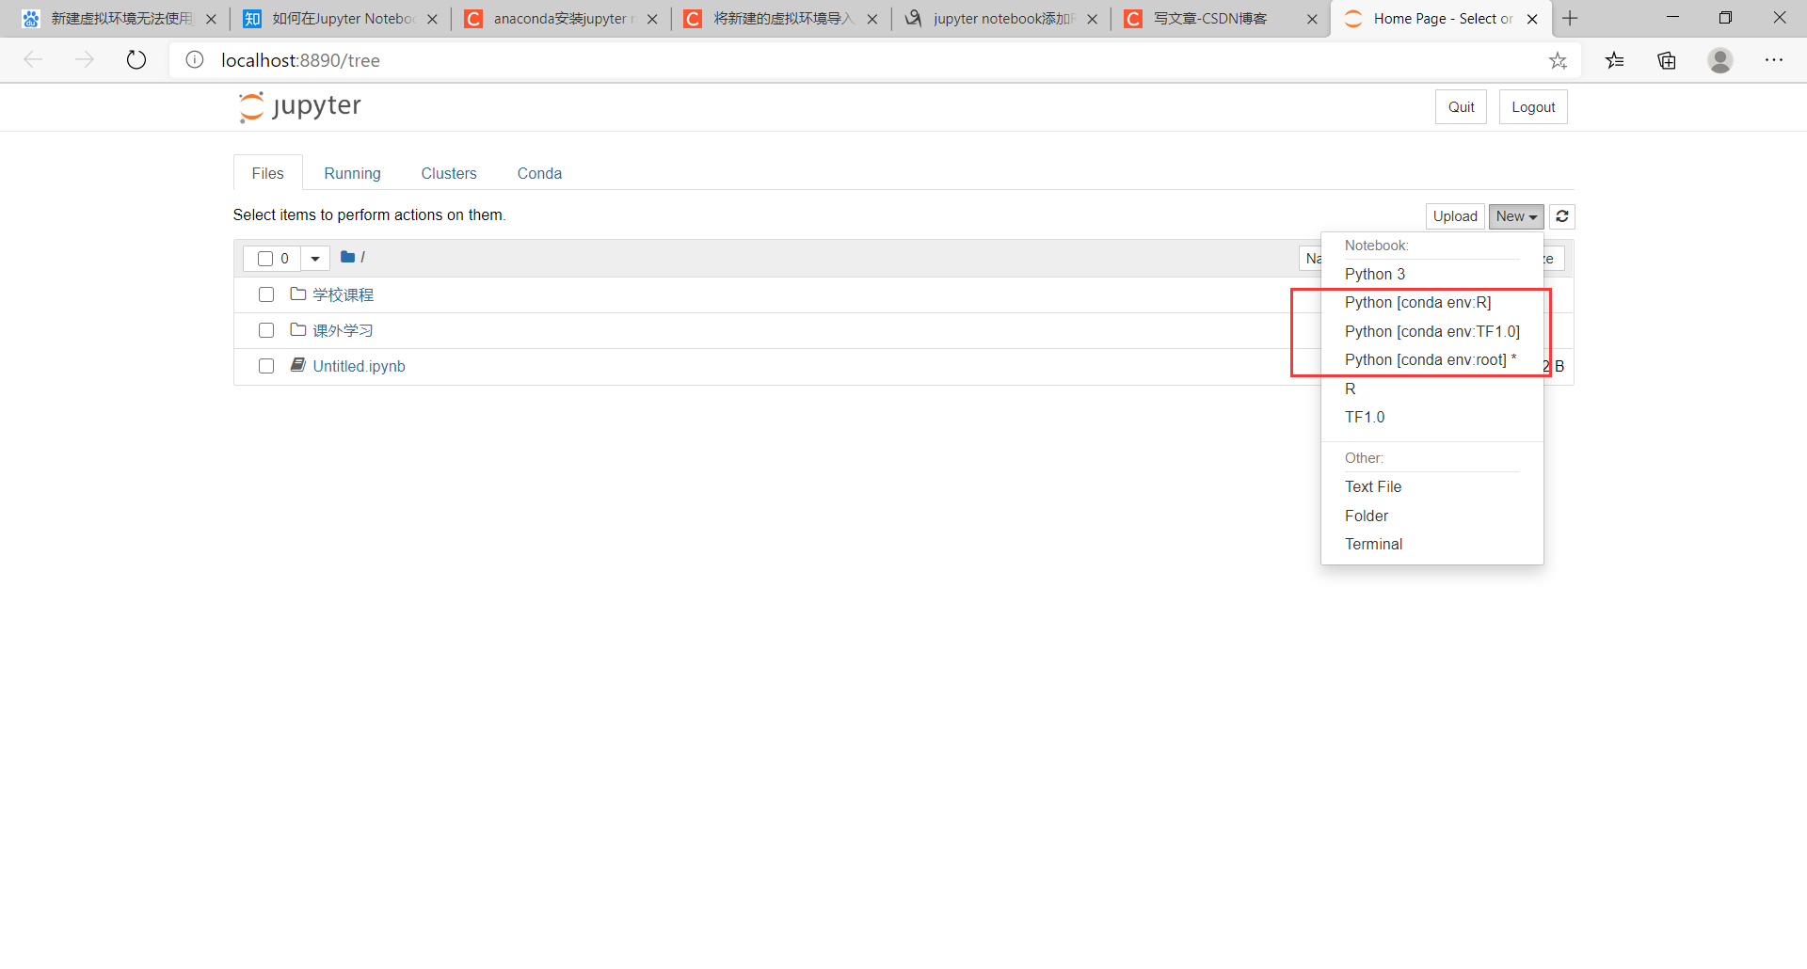Click the 学校课程 folder icon
The height and width of the screenshot is (969, 1807).
click(x=298, y=294)
